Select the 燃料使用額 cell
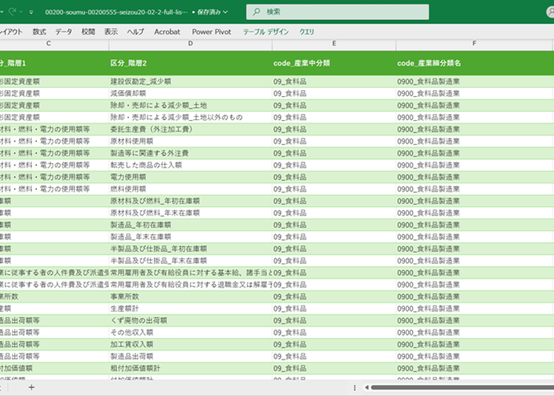This screenshot has width=554, height=396. point(191,189)
